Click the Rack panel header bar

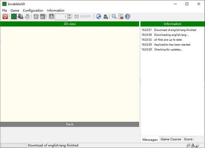point(70,124)
